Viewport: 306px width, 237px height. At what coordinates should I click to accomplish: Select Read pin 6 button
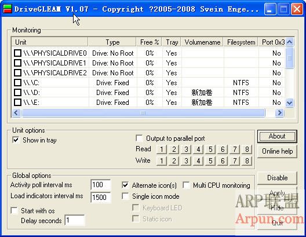(223, 150)
